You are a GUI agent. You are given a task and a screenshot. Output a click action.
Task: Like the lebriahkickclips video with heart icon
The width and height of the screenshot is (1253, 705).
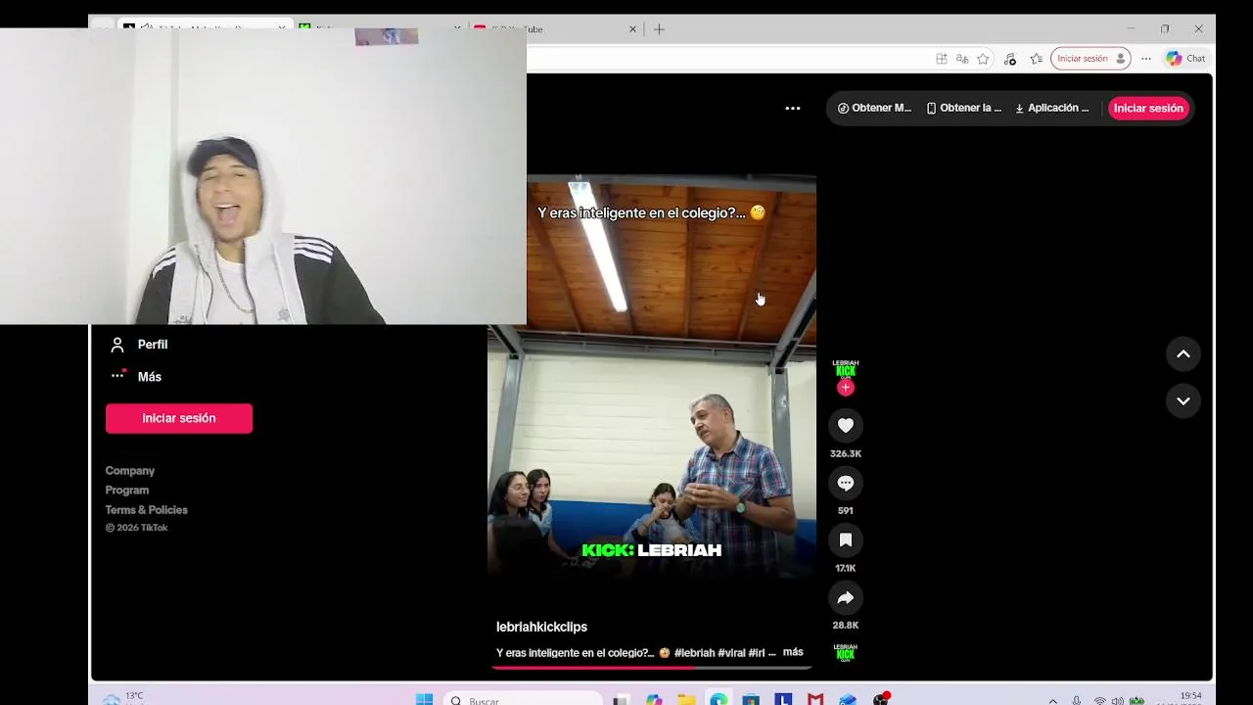click(x=846, y=425)
